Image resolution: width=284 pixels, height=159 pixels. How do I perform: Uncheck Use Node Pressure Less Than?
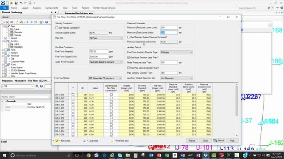tap(129, 57)
